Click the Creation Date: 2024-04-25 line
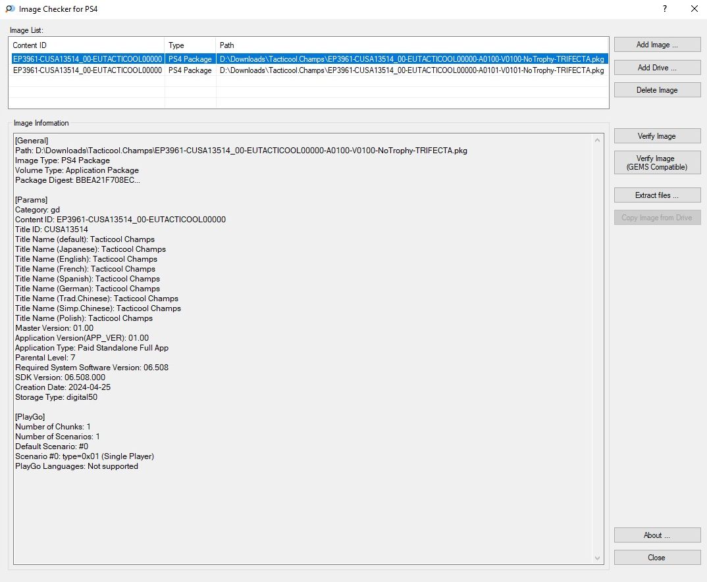 [x=63, y=387]
